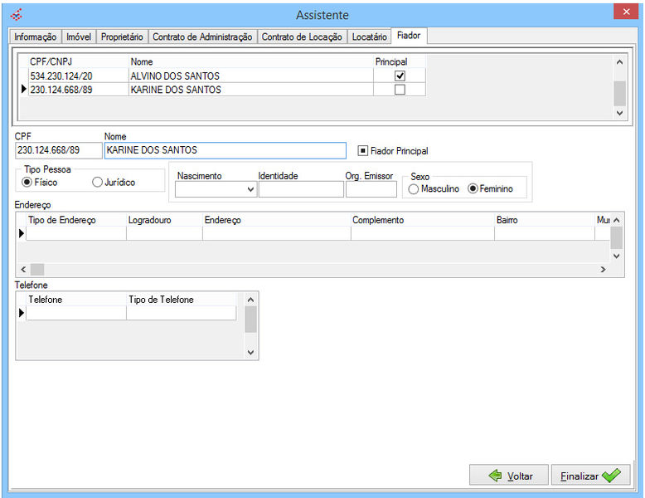Viewport: 645px width, 498px height.
Task: Check Principal box for KARINE DOS SANTOS
Action: [x=400, y=90]
